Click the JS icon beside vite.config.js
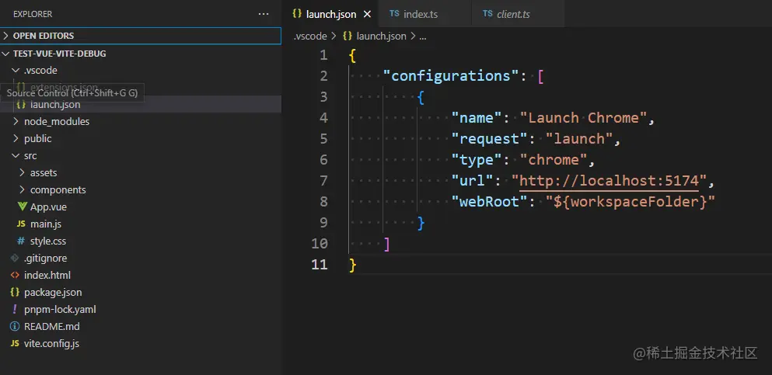The height and width of the screenshot is (375, 772). pos(15,343)
